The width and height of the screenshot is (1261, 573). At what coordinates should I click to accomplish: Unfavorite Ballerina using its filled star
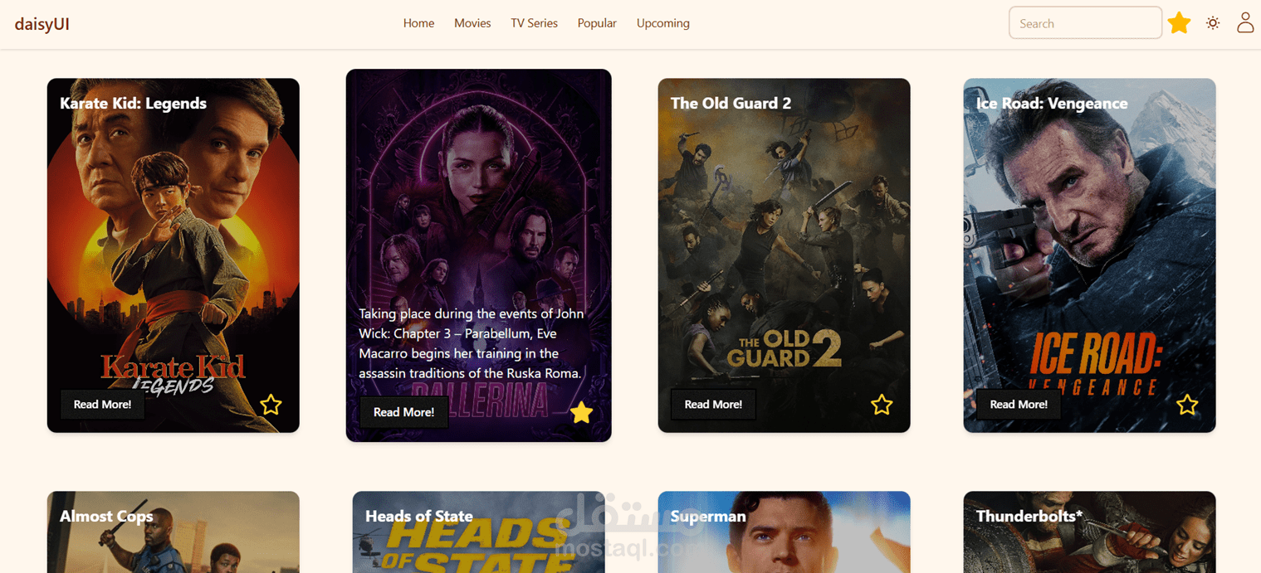coord(582,412)
